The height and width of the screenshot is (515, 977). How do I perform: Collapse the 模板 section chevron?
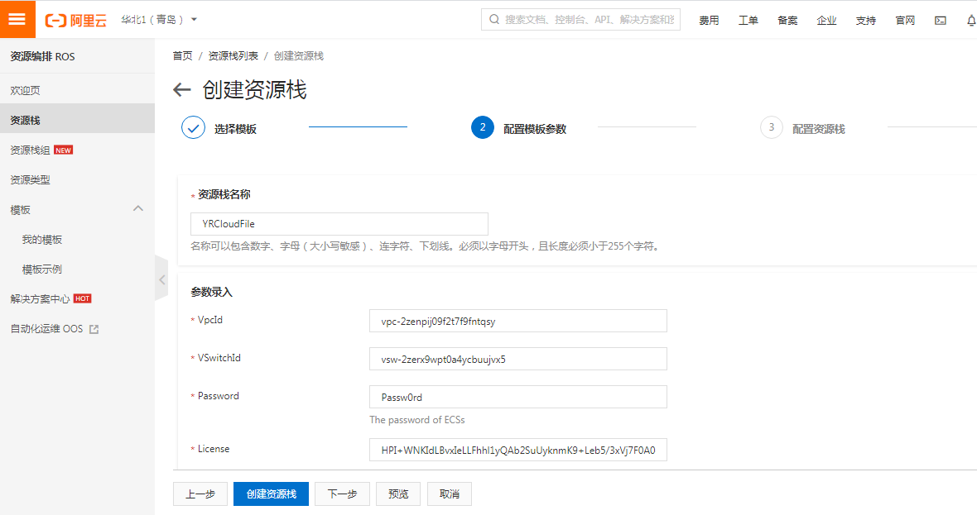pyautogui.click(x=138, y=209)
